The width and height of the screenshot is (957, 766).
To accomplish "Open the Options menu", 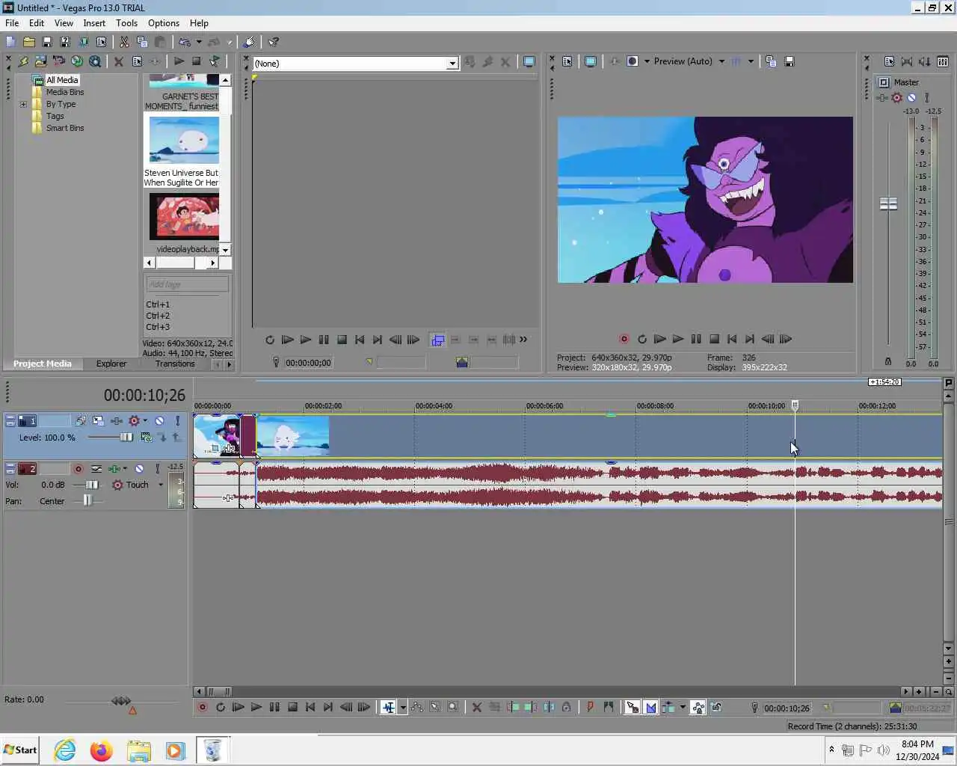I will coord(164,23).
